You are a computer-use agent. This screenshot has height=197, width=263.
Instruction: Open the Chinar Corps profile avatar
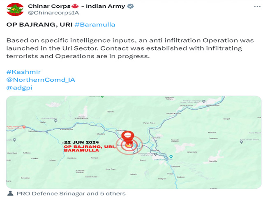tap(15, 9)
